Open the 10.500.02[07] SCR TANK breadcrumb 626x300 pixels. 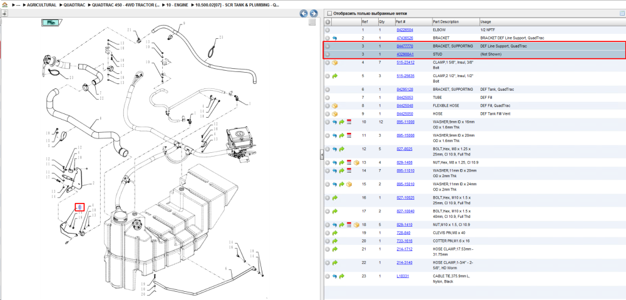click(237, 5)
